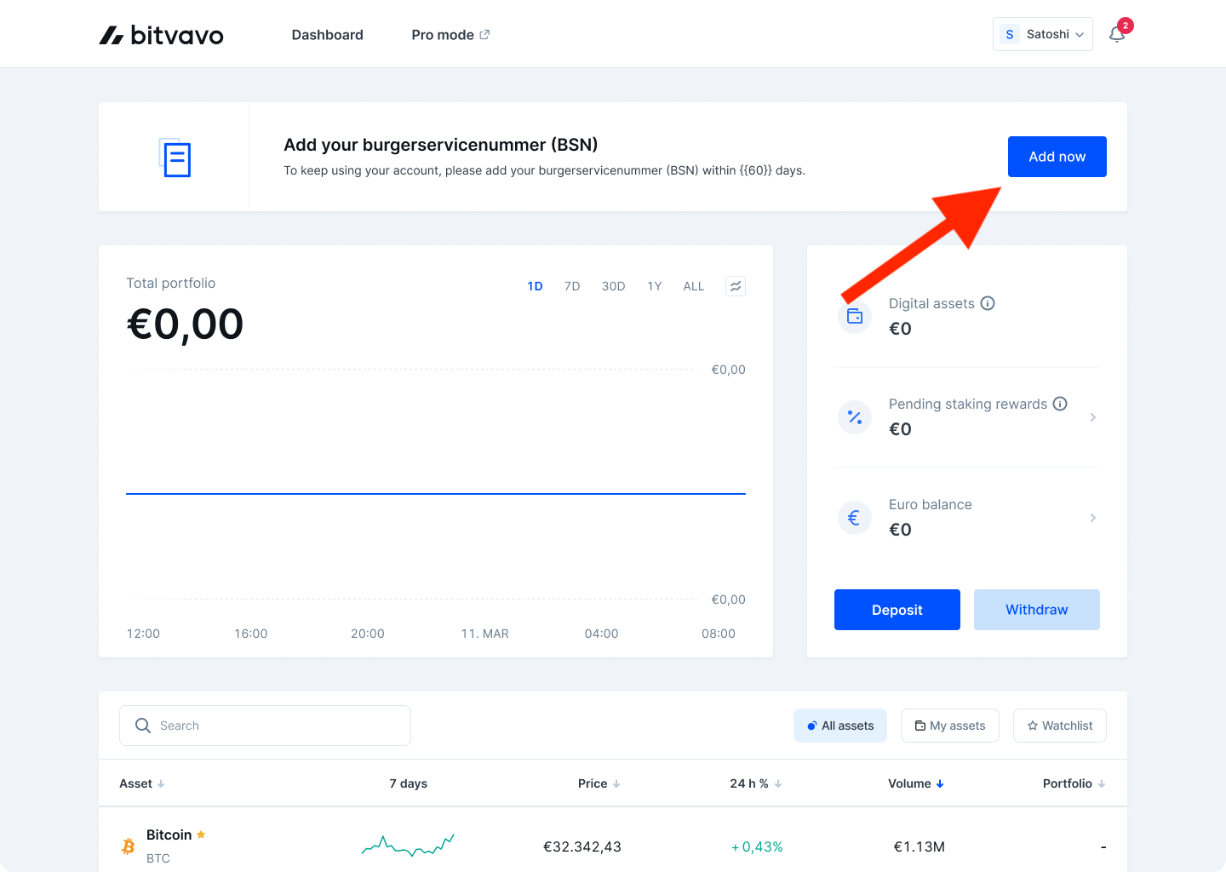Click Bitcoin volume €1.13M
This screenshot has width=1226, height=872.
(919, 846)
